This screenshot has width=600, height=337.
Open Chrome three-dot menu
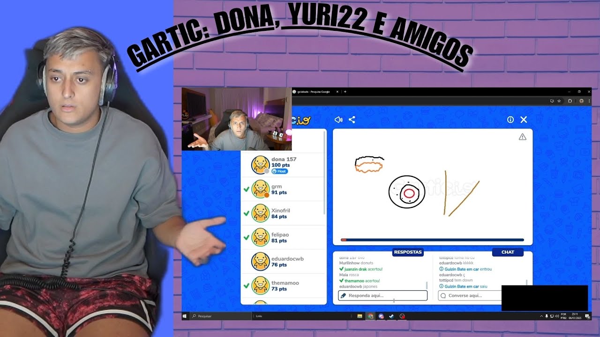click(589, 101)
